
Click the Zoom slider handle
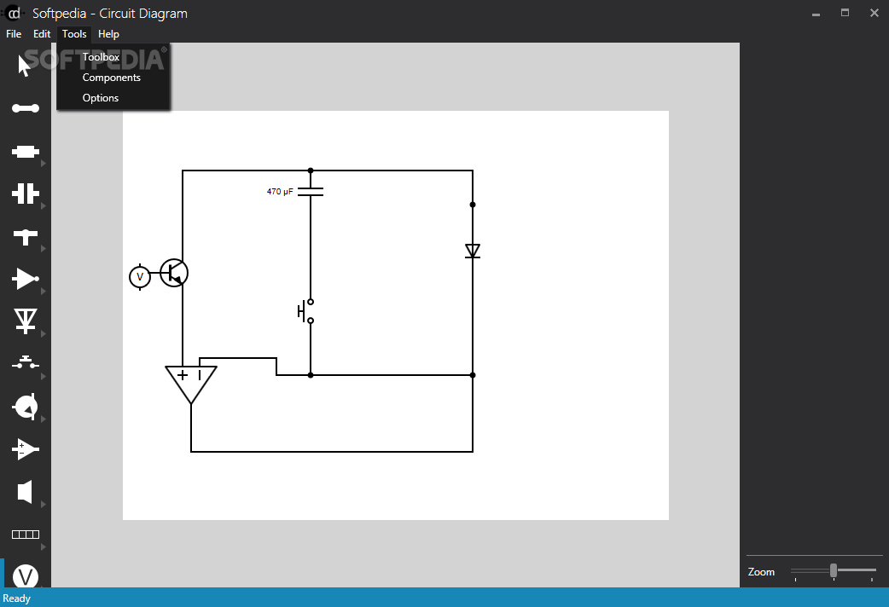[x=834, y=570]
